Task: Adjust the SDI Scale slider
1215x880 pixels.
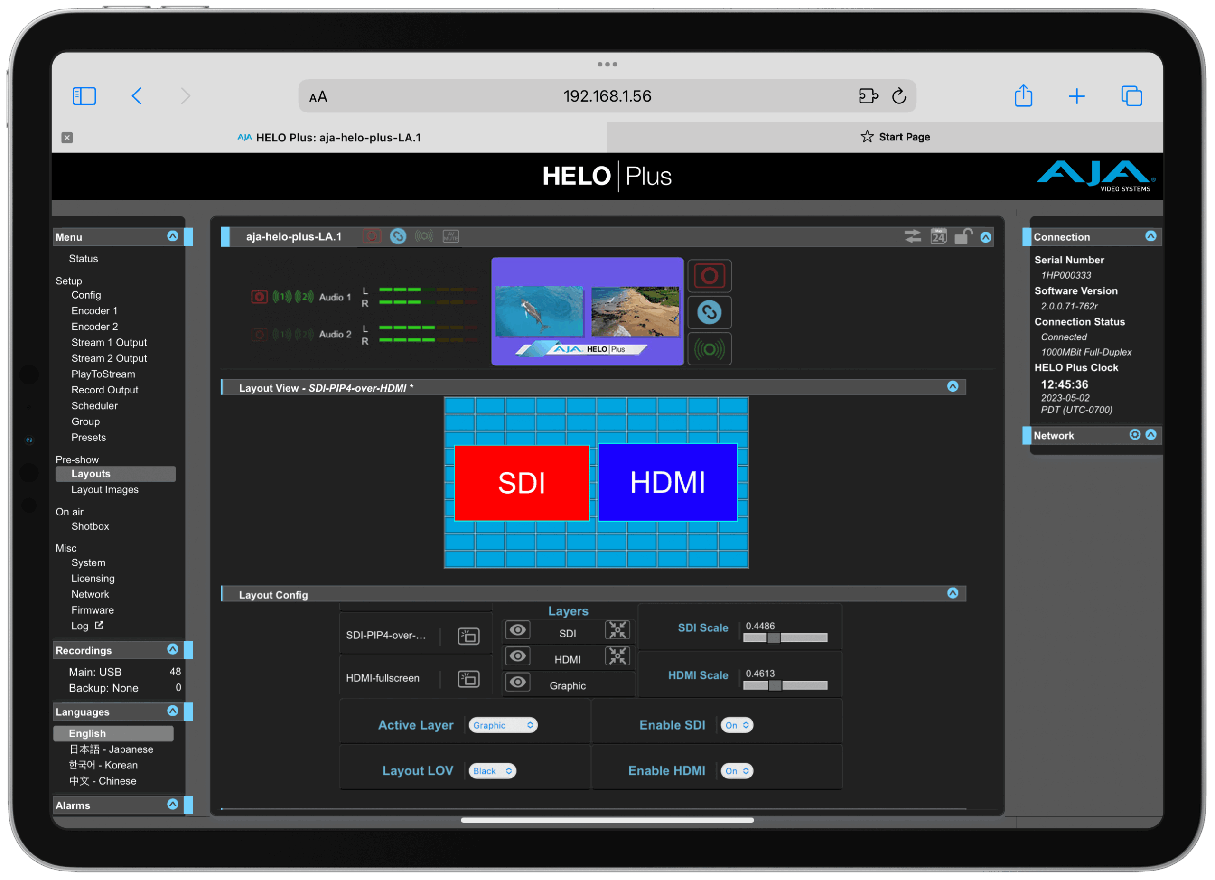Action: tap(773, 638)
